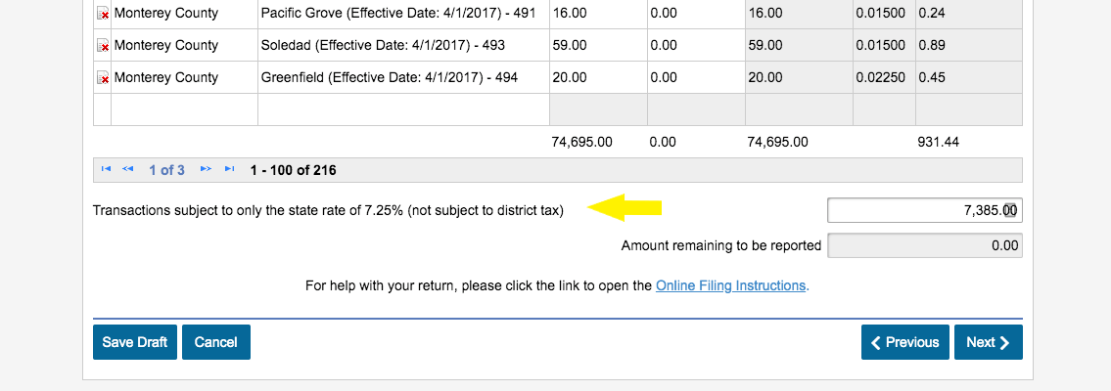Jump to last page of results

point(229,170)
